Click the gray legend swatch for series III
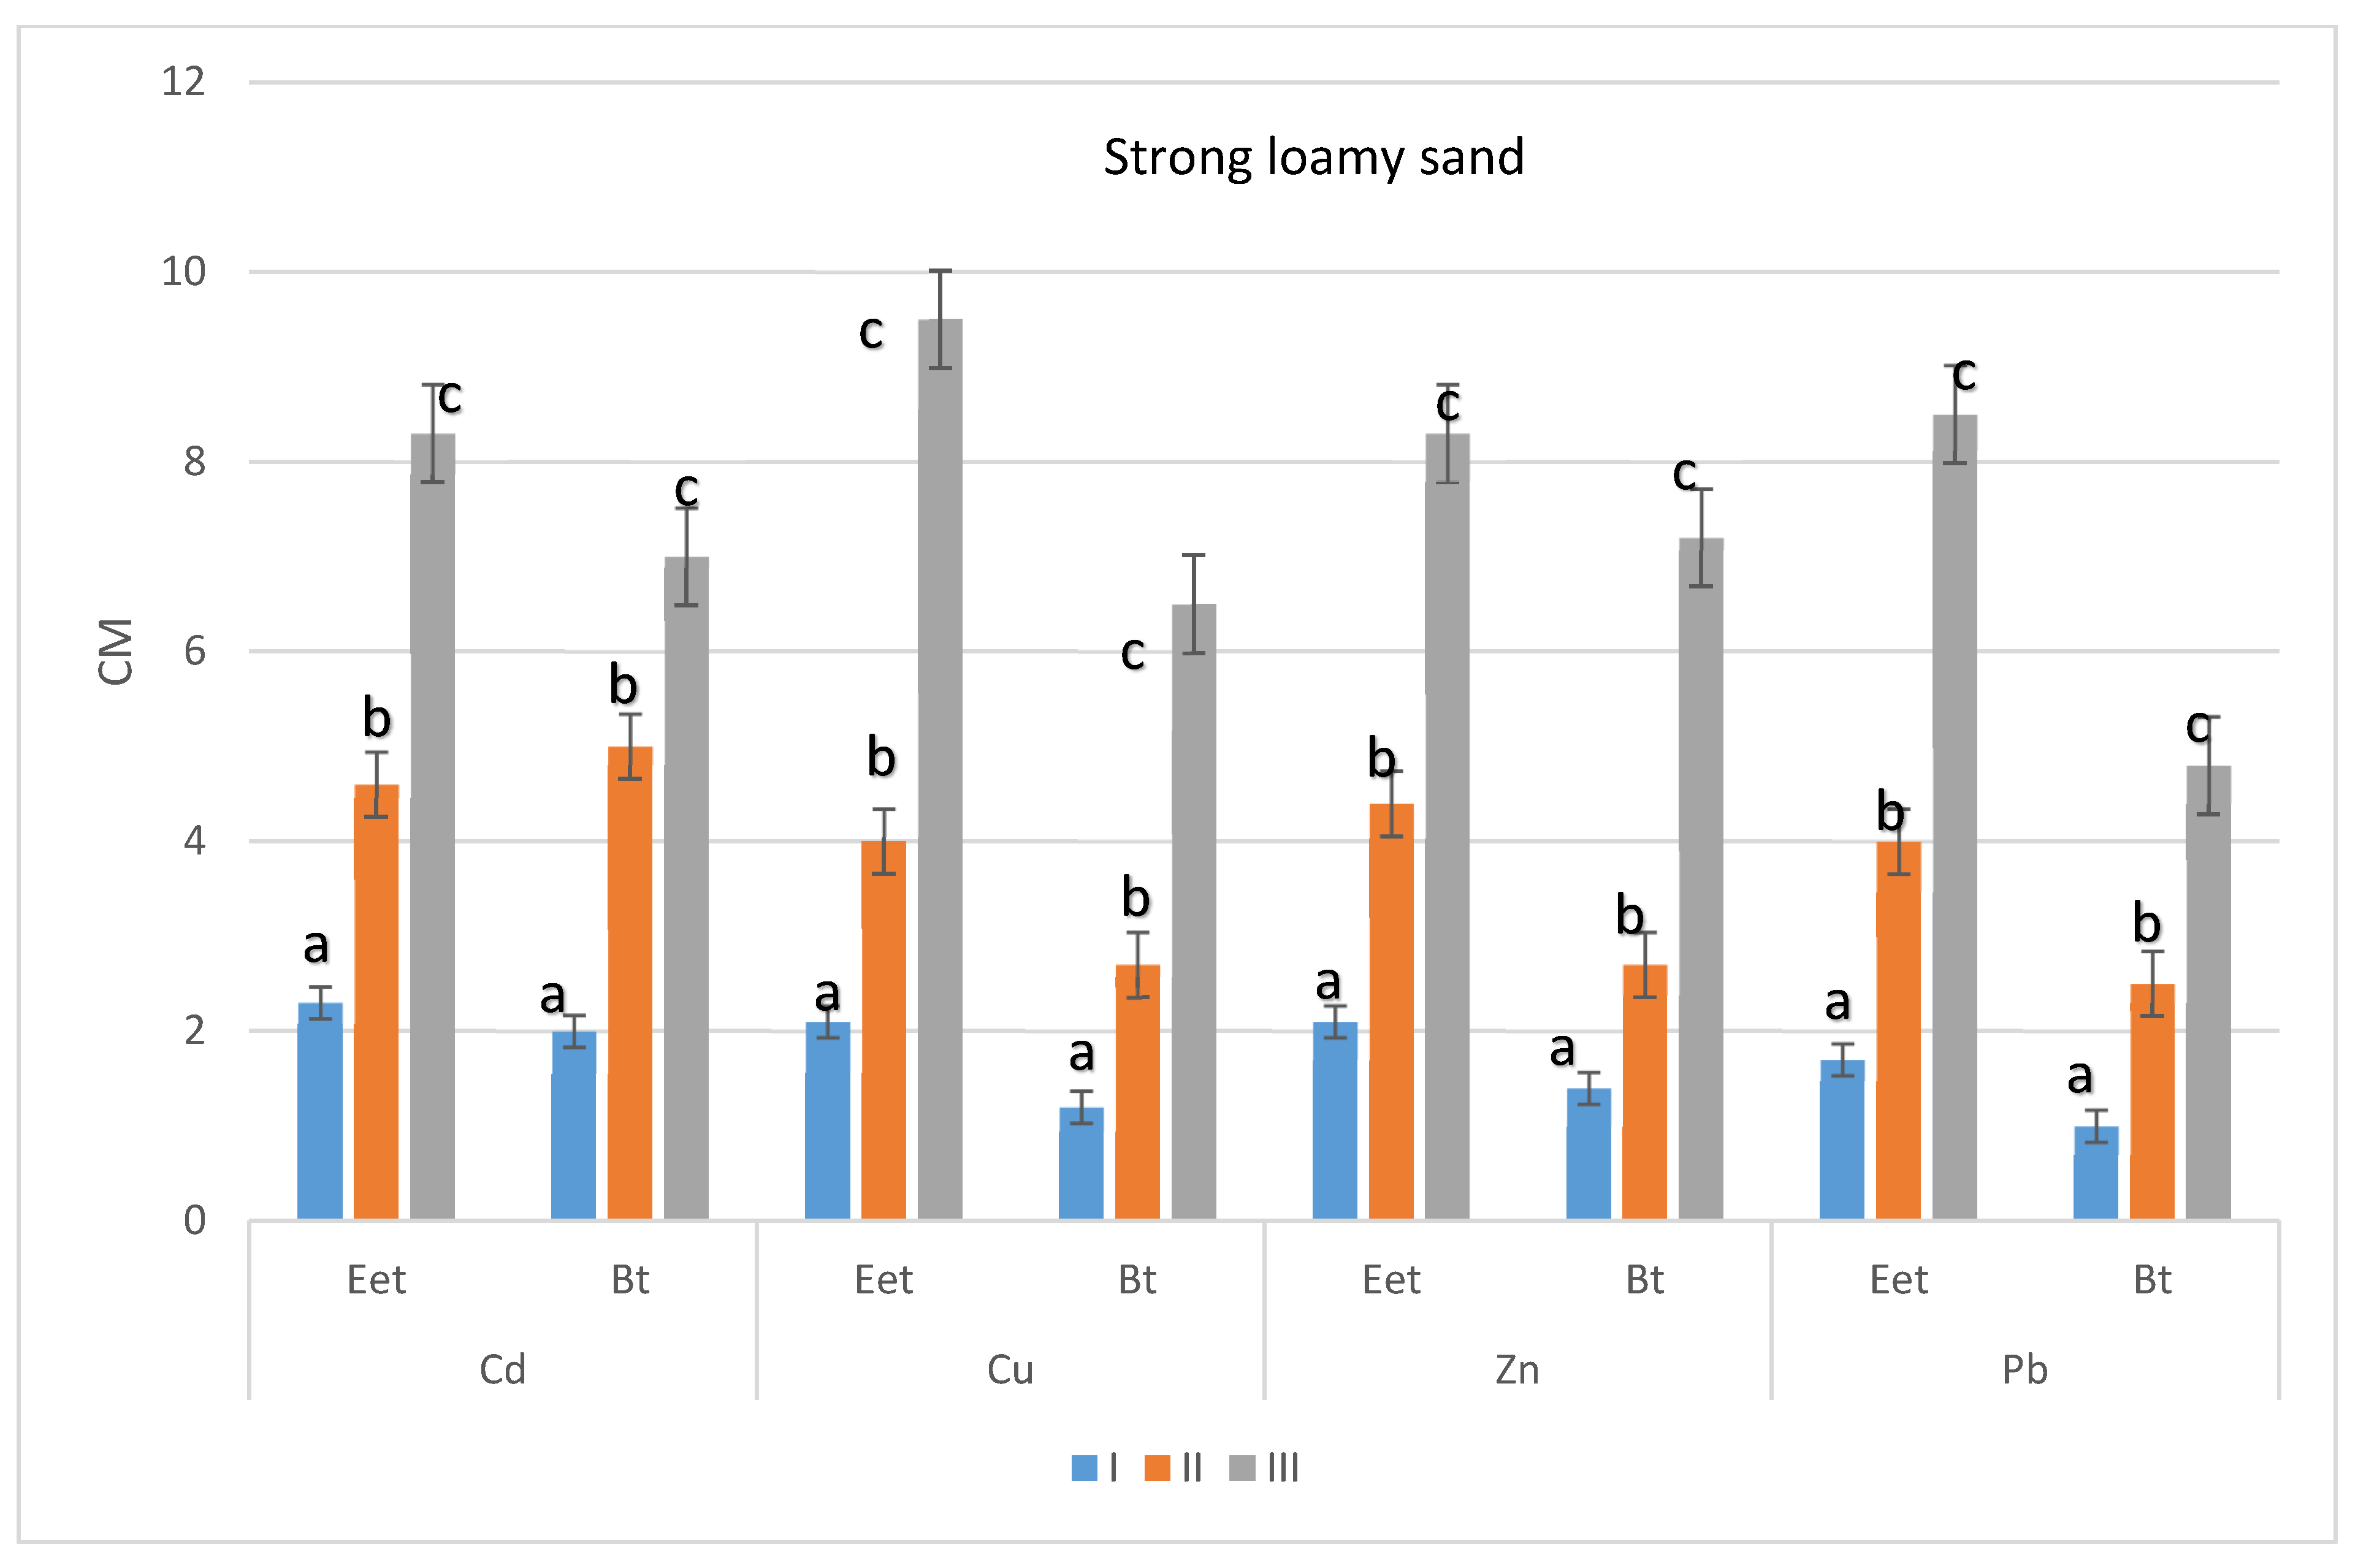2358x1568 pixels. pyautogui.click(x=1242, y=1468)
